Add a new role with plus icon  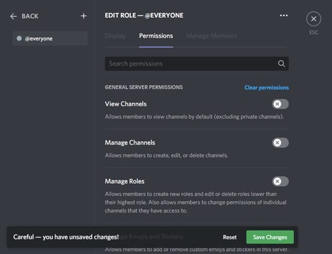click(x=84, y=16)
